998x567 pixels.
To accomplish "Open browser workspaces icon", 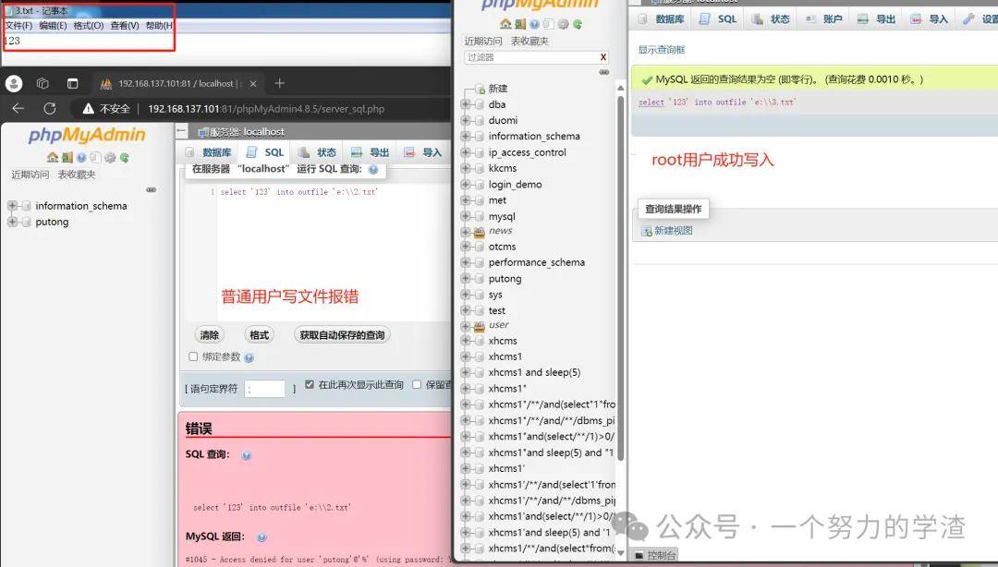I will [x=43, y=83].
